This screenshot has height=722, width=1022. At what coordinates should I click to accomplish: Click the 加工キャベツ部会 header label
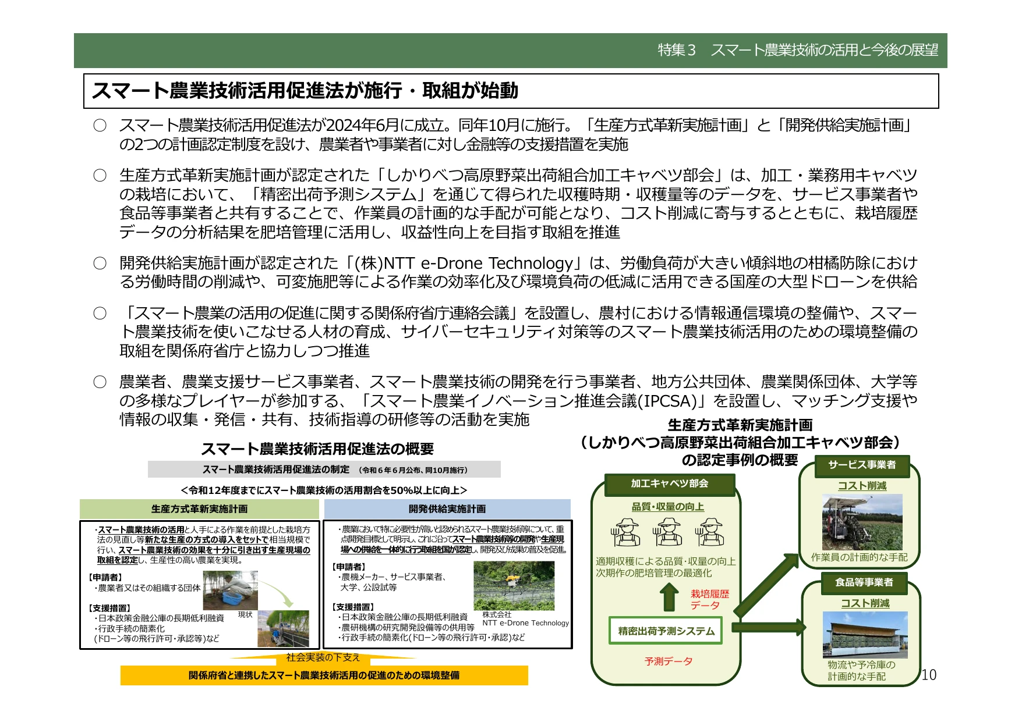click(x=670, y=483)
